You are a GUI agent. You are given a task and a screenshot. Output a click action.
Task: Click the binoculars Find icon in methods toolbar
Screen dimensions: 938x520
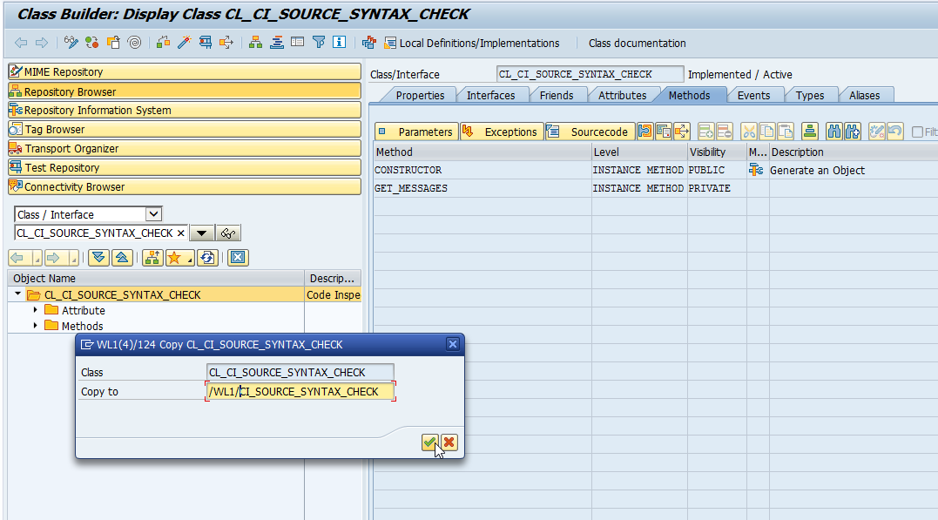[833, 132]
